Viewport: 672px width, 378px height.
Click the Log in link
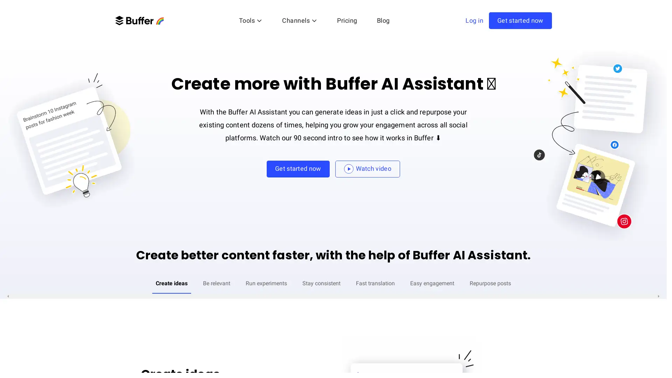click(x=474, y=20)
